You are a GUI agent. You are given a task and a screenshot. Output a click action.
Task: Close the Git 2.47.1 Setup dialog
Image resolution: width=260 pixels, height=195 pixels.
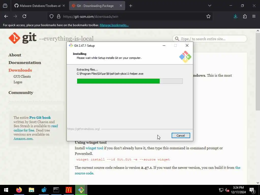click(187, 45)
